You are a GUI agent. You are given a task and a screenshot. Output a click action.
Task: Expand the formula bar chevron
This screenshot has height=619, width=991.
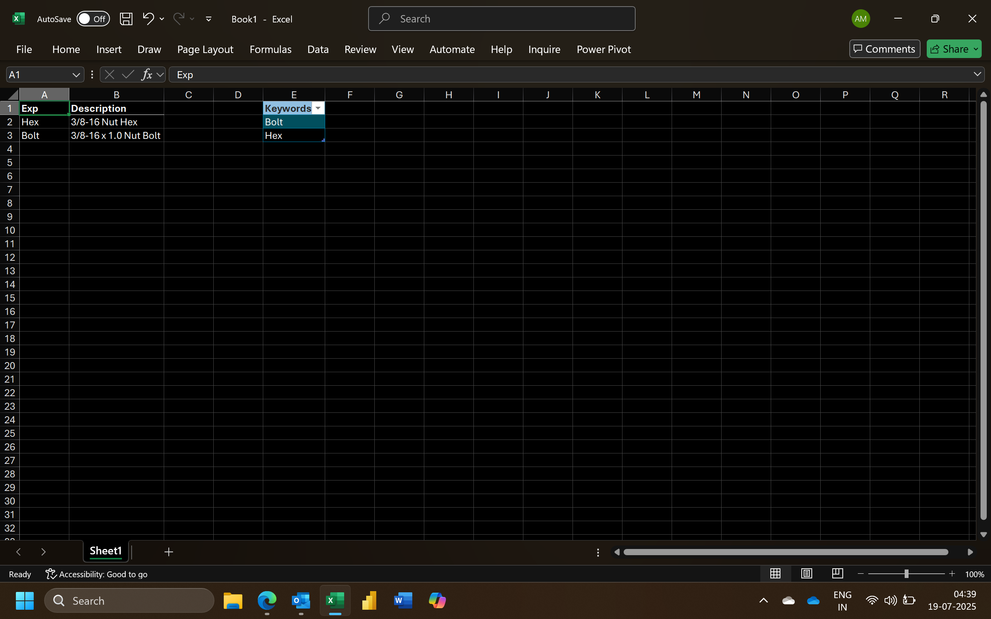pos(977,74)
